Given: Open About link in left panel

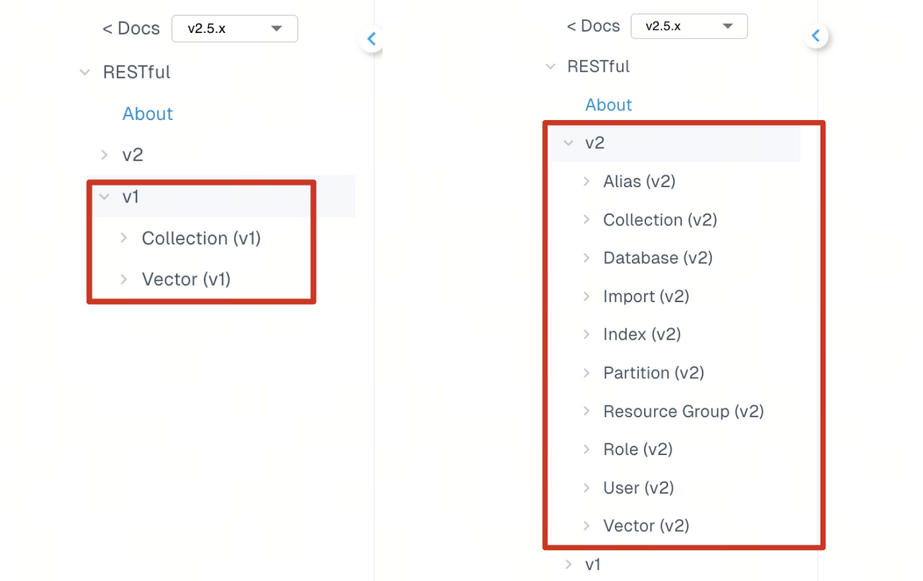Looking at the screenshot, I should (148, 113).
